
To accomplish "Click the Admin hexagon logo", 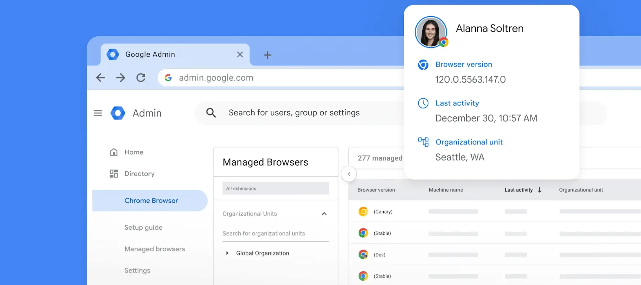I will tap(118, 113).
